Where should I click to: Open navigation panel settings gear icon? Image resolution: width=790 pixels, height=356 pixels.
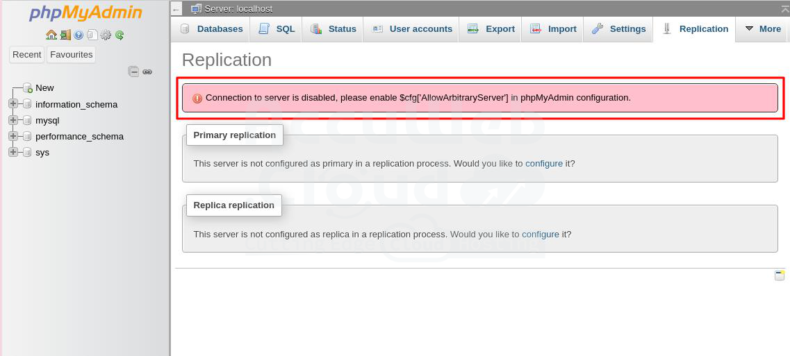point(106,35)
